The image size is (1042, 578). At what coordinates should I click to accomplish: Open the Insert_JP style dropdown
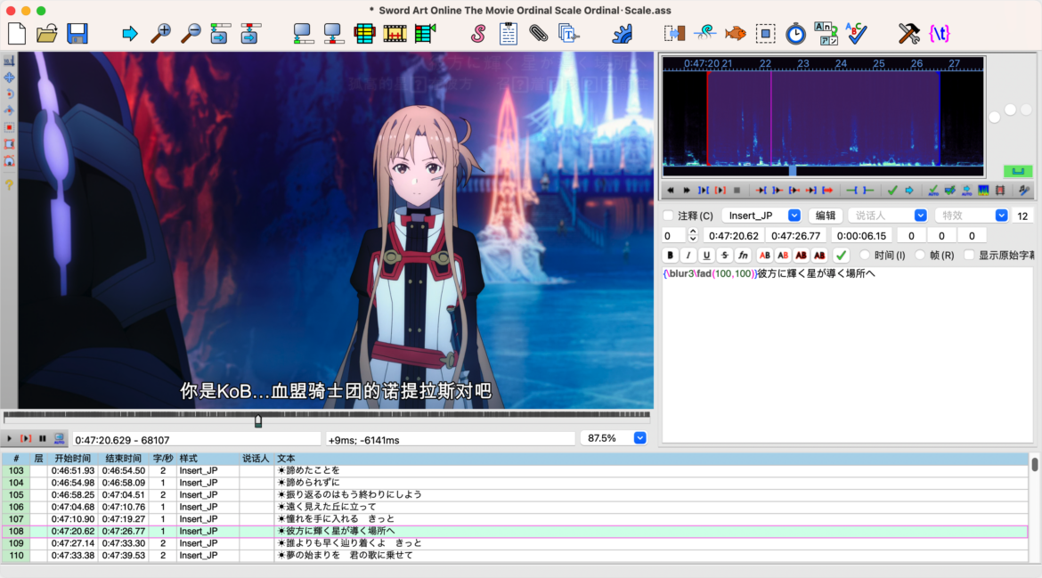click(794, 216)
